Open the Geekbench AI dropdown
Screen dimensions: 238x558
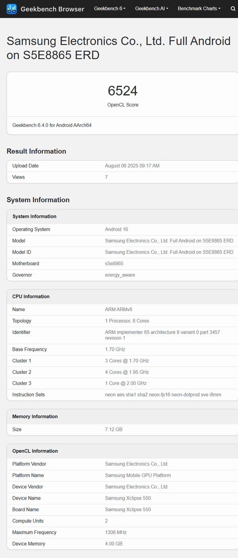pos(152,9)
